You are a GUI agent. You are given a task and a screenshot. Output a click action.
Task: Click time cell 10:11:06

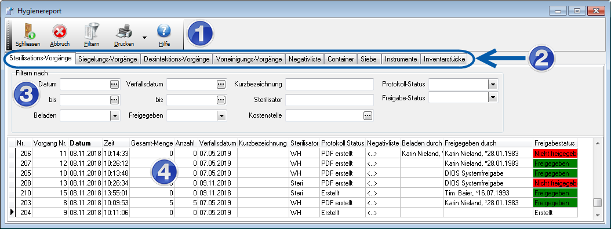point(116,213)
